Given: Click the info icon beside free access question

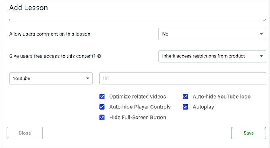Looking at the screenshot, I should (99, 56).
